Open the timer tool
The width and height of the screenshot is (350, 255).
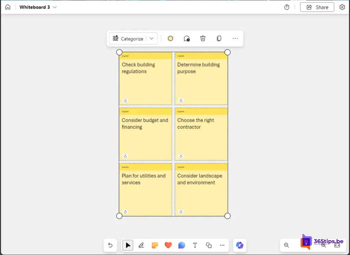click(287, 7)
